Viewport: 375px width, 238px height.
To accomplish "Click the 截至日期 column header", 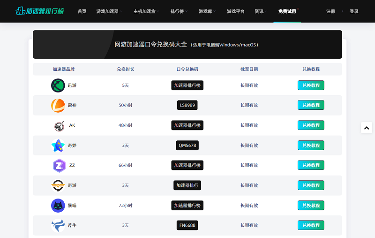I will point(249,69).
